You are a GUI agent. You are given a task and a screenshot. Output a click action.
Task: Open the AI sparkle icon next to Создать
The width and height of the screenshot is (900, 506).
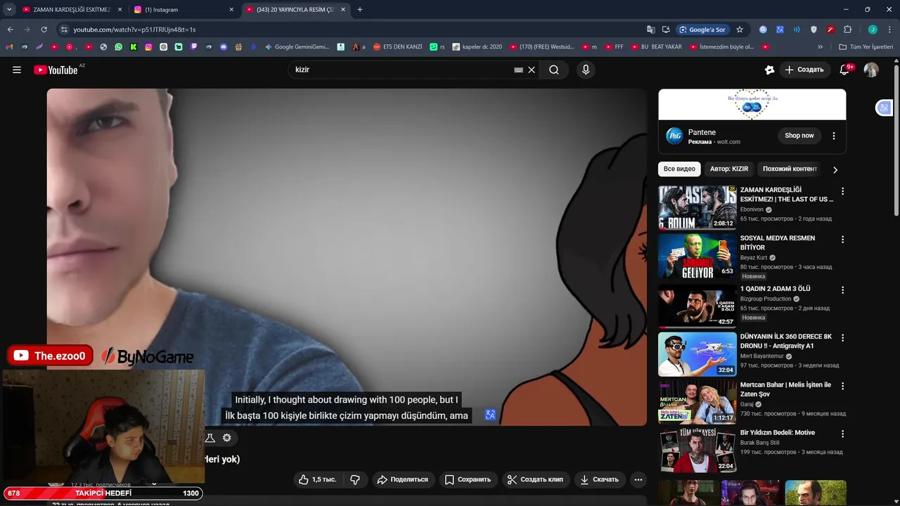[769, 70]
